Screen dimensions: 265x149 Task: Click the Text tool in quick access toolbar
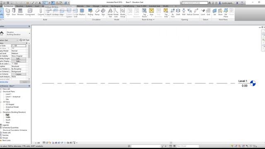40,3
